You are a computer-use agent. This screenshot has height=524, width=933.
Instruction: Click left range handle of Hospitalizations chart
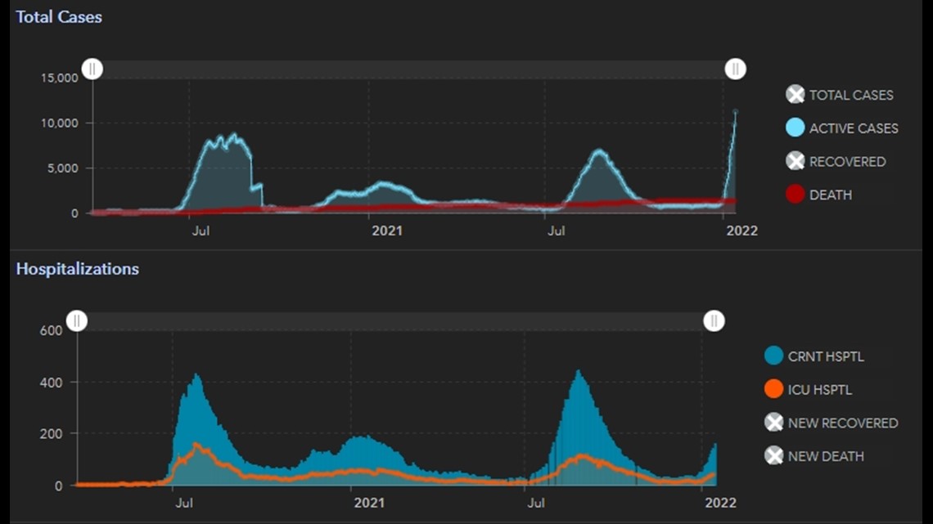(76, 320)
